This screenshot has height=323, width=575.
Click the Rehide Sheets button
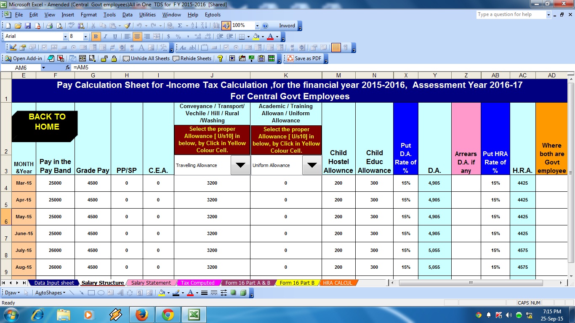tap(192, 58)
